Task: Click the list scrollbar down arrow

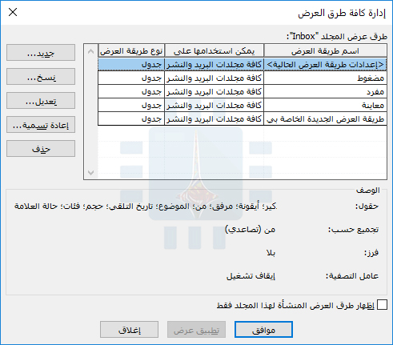Action: click(90, 173)
